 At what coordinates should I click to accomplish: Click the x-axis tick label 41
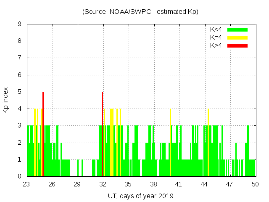[179, 184]
